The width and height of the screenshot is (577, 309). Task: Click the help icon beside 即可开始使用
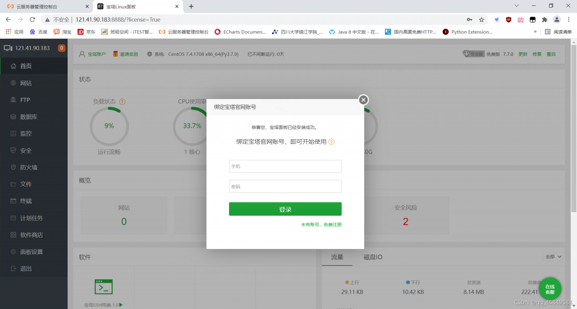(331, 142)
